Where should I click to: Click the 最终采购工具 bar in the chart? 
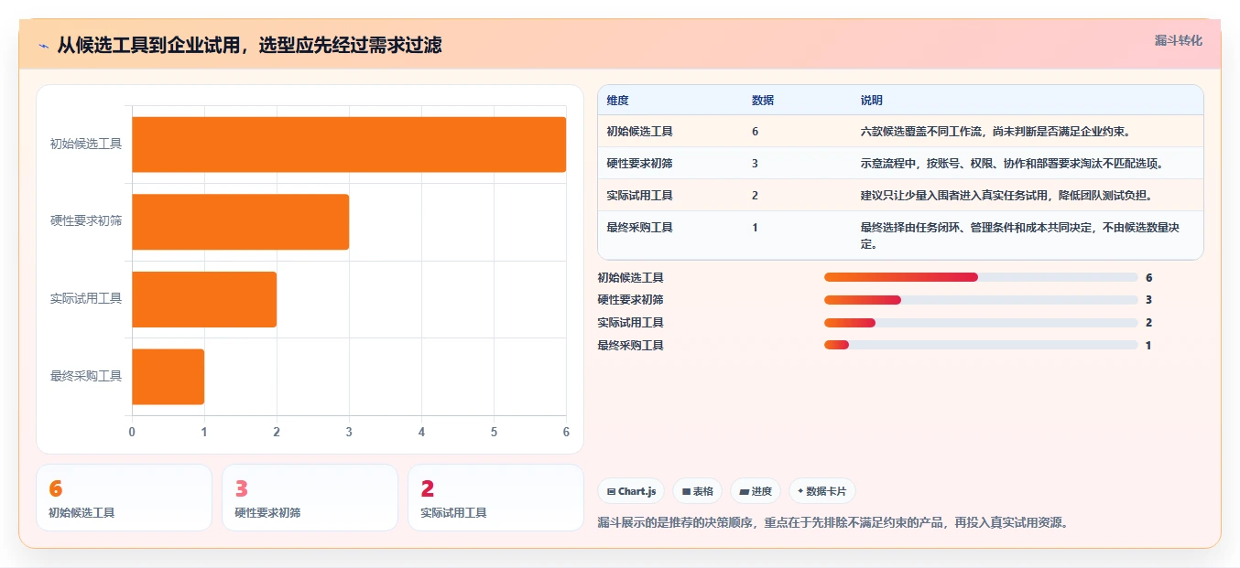(168, 376)
